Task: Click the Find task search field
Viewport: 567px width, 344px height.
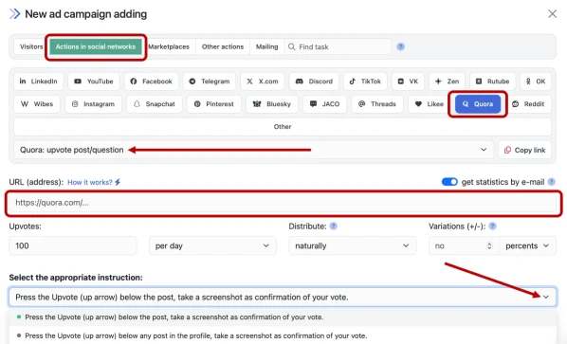Action: click(x=338, y=46)
